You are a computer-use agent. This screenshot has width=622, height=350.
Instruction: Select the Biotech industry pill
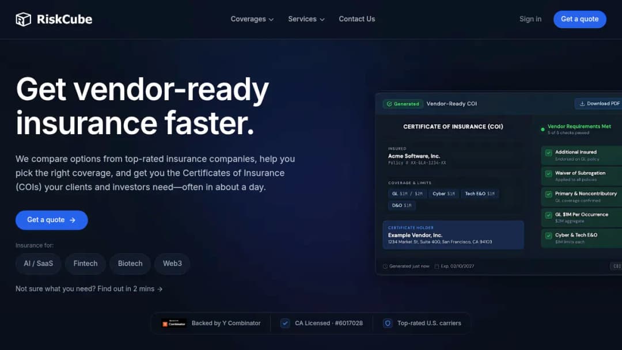tap(130, 264)
